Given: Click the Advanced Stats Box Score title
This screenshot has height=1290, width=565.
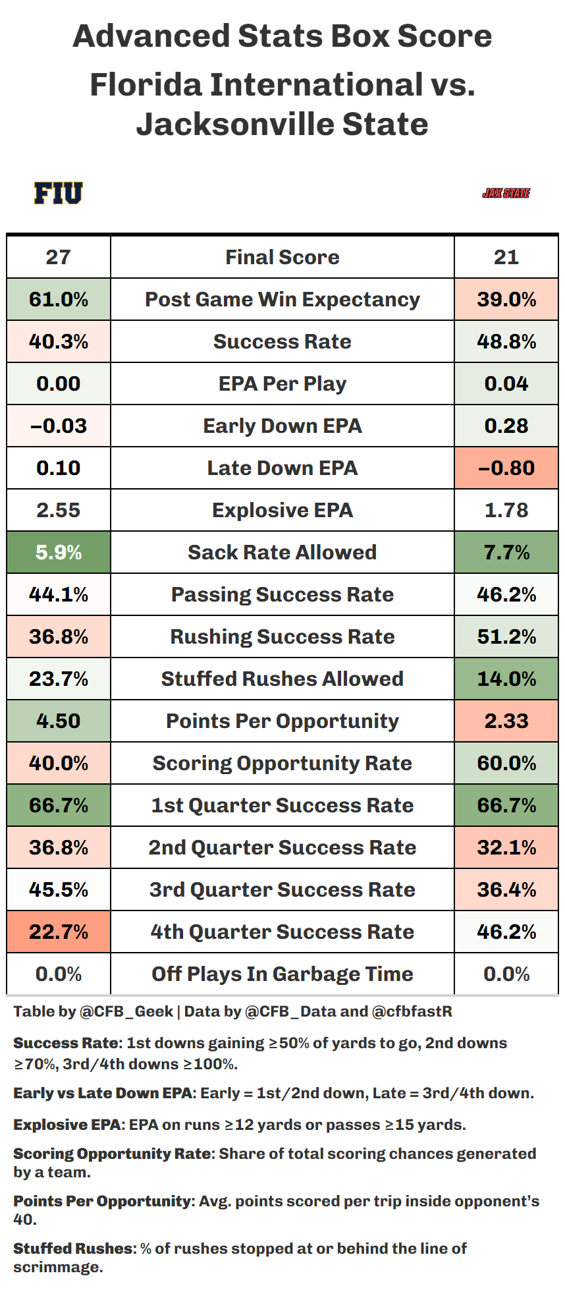Looking at the screenshot, I should (x=282, y=36).
